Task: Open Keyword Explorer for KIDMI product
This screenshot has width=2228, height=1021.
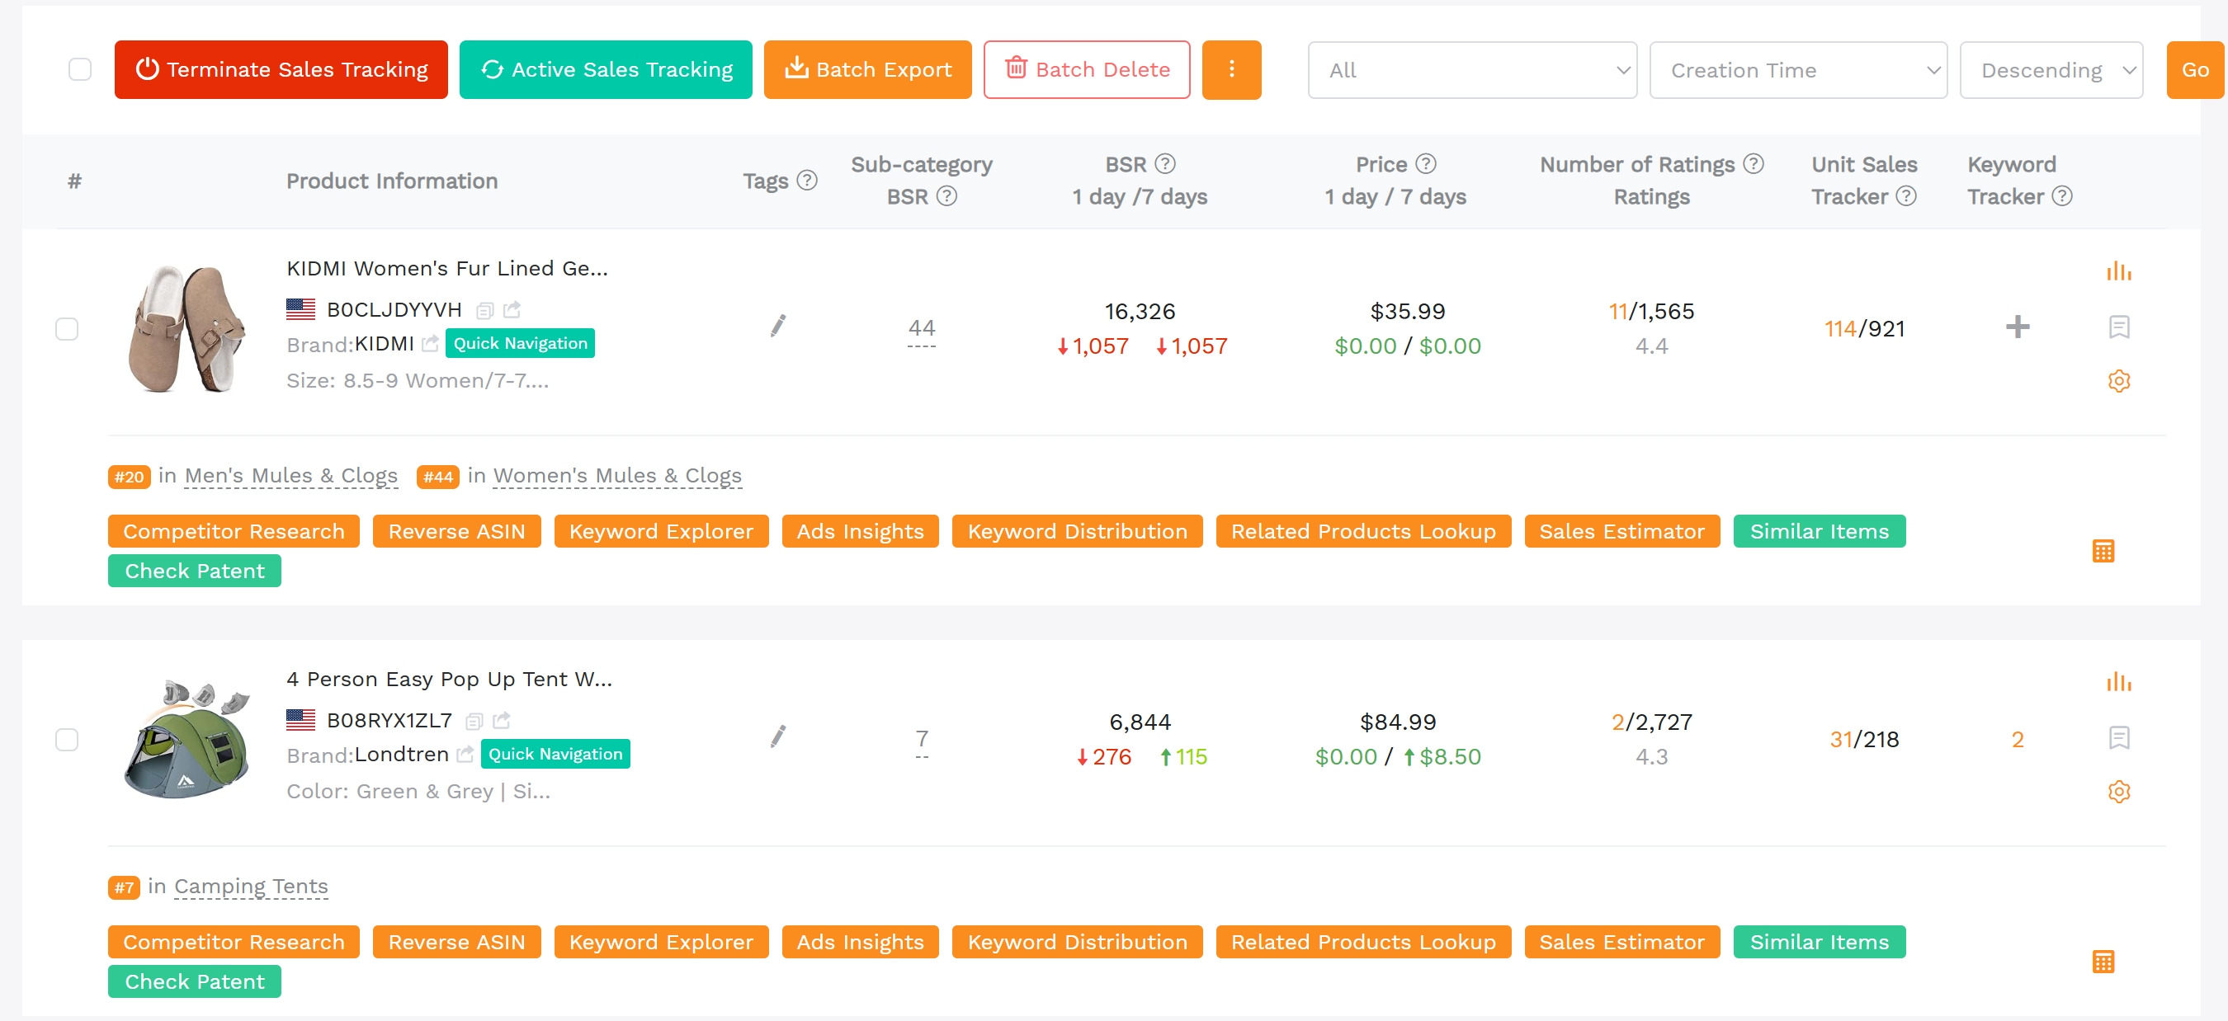Action: (661, 531)
